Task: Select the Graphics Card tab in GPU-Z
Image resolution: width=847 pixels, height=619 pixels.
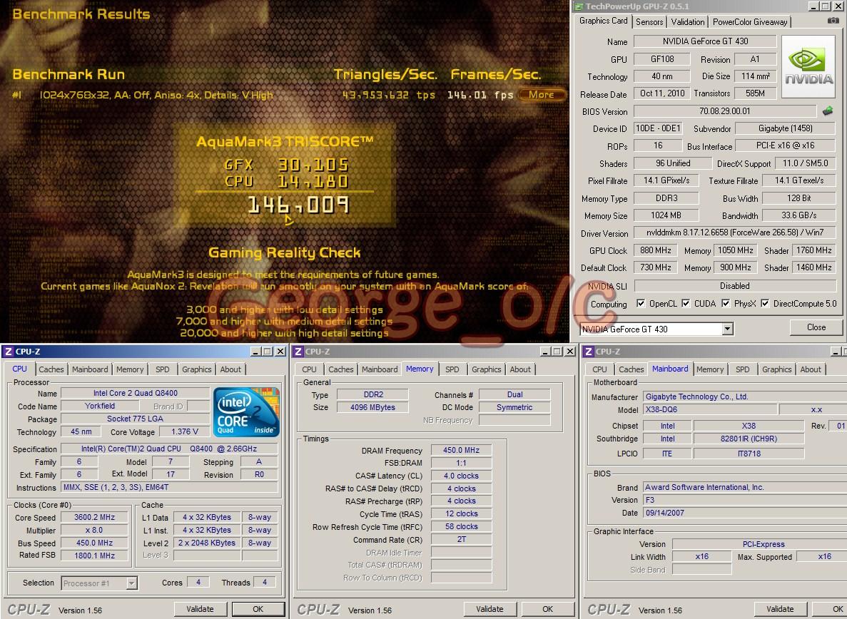Action: 604,21
